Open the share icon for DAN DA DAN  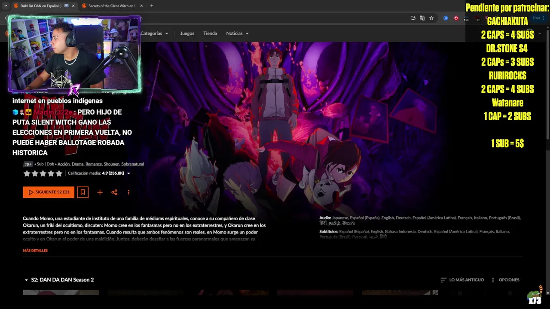coord(114,192)
